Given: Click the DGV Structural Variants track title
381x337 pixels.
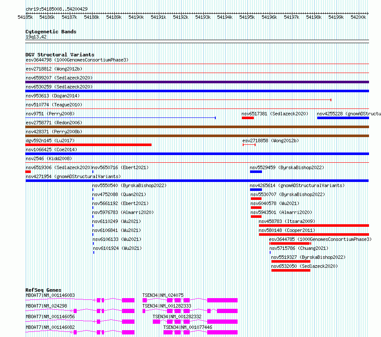Looking at the screenshot, I should pyautogui.click(x=60, y=55).
